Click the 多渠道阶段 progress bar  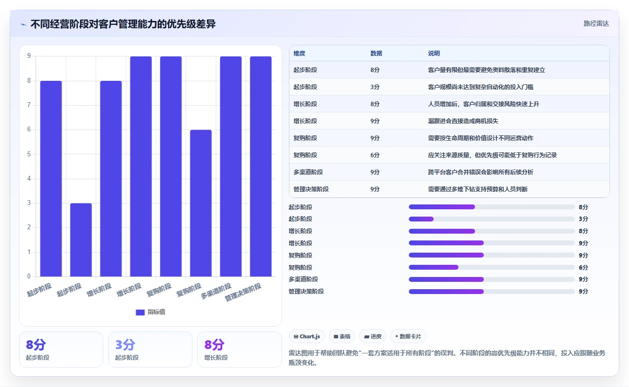[x=492, y=279]
